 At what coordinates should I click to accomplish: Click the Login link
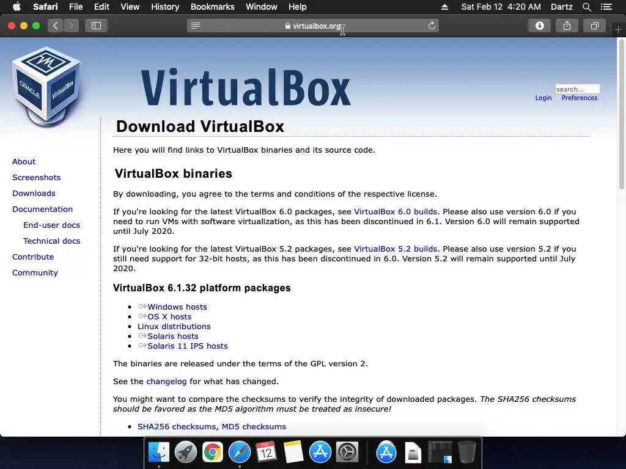tap(543, 98)
